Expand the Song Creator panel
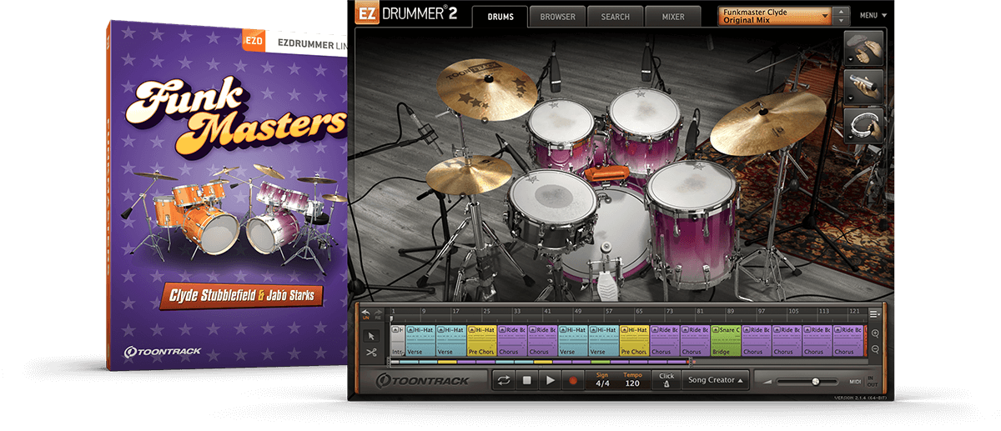The height and width of the screenshot is (431, 1001). 716,380
